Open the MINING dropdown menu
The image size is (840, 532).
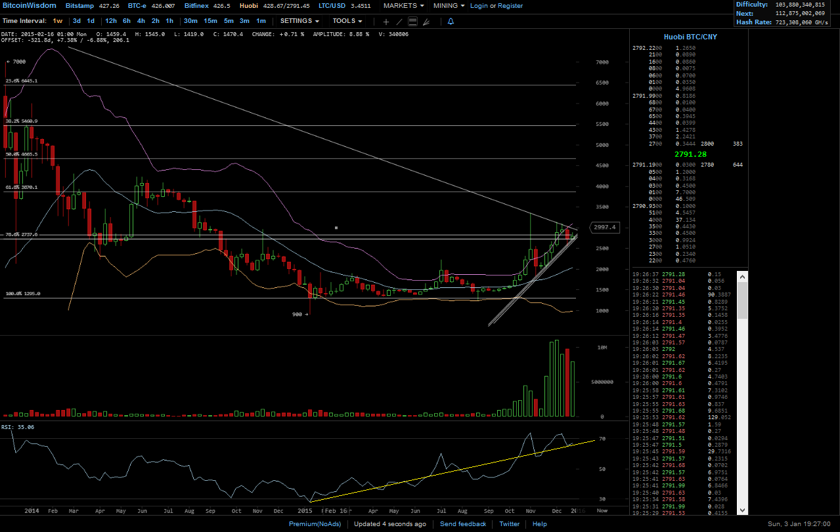tap(449, 5)
